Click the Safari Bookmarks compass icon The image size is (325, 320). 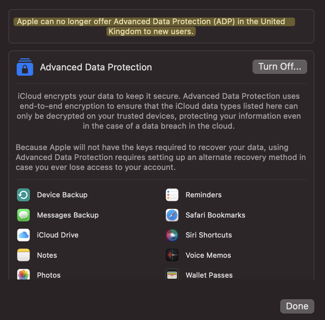pos(172,215)
